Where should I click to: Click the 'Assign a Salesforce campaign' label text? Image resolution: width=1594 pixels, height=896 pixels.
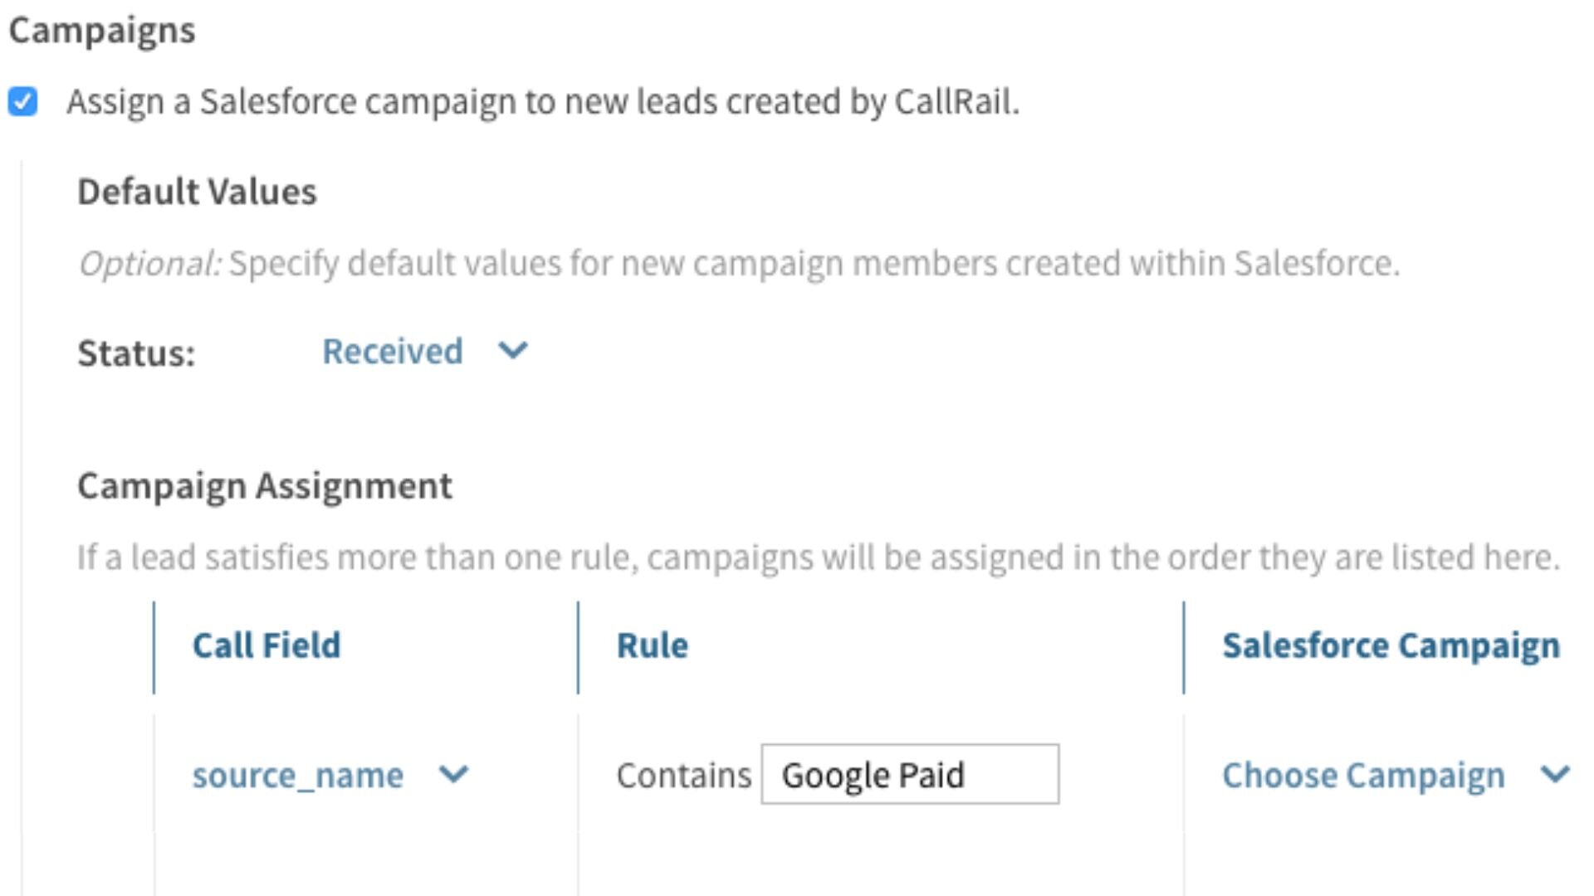tap(542, 102)
